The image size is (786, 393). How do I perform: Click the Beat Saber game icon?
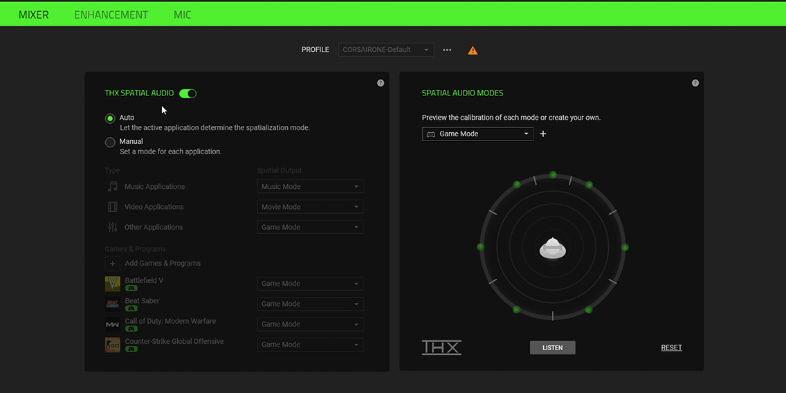[x=112, y=304]
